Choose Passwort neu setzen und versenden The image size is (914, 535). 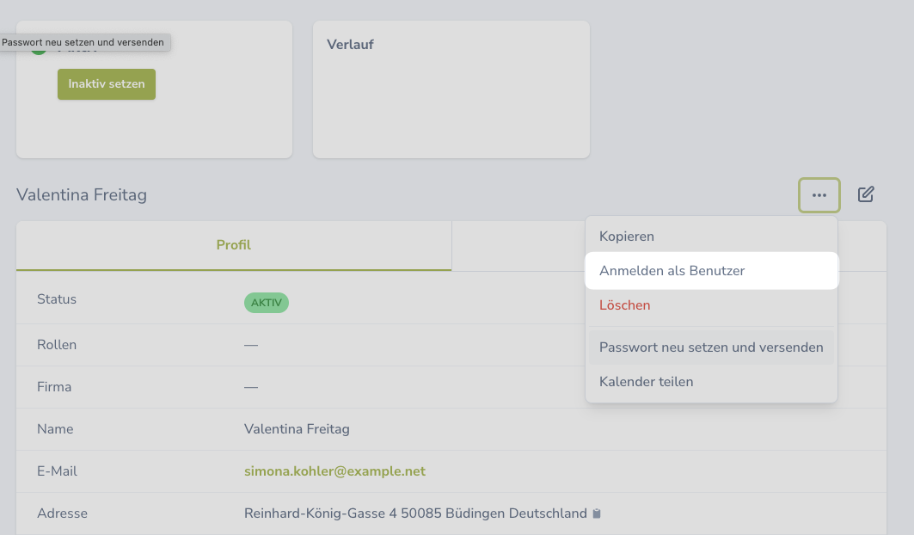[x=711, y=347]
